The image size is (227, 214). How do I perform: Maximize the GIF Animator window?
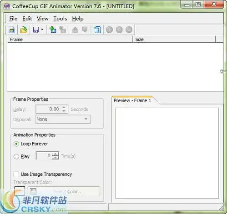point(198,5)
